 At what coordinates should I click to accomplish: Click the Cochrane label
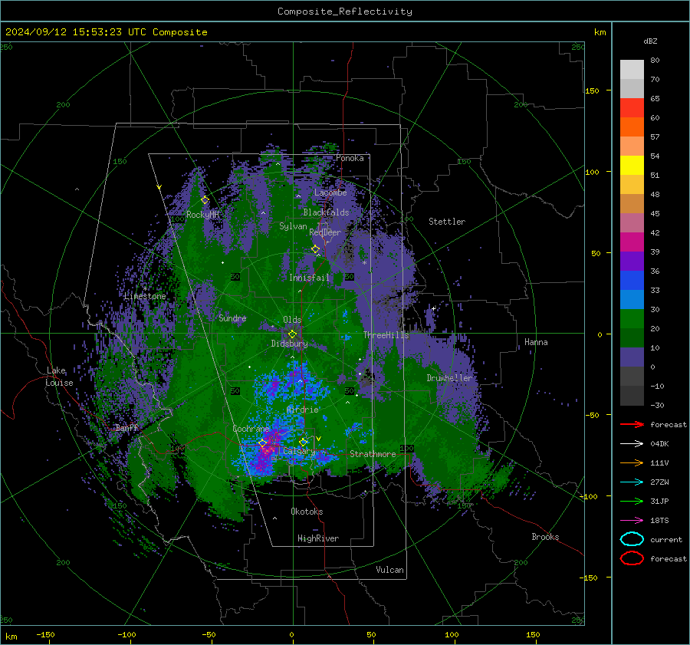coord(251,429)
